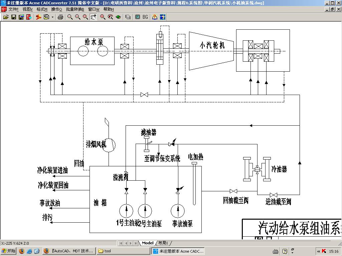Click the Save icon on the toolbar

click(x=13, y=17)
